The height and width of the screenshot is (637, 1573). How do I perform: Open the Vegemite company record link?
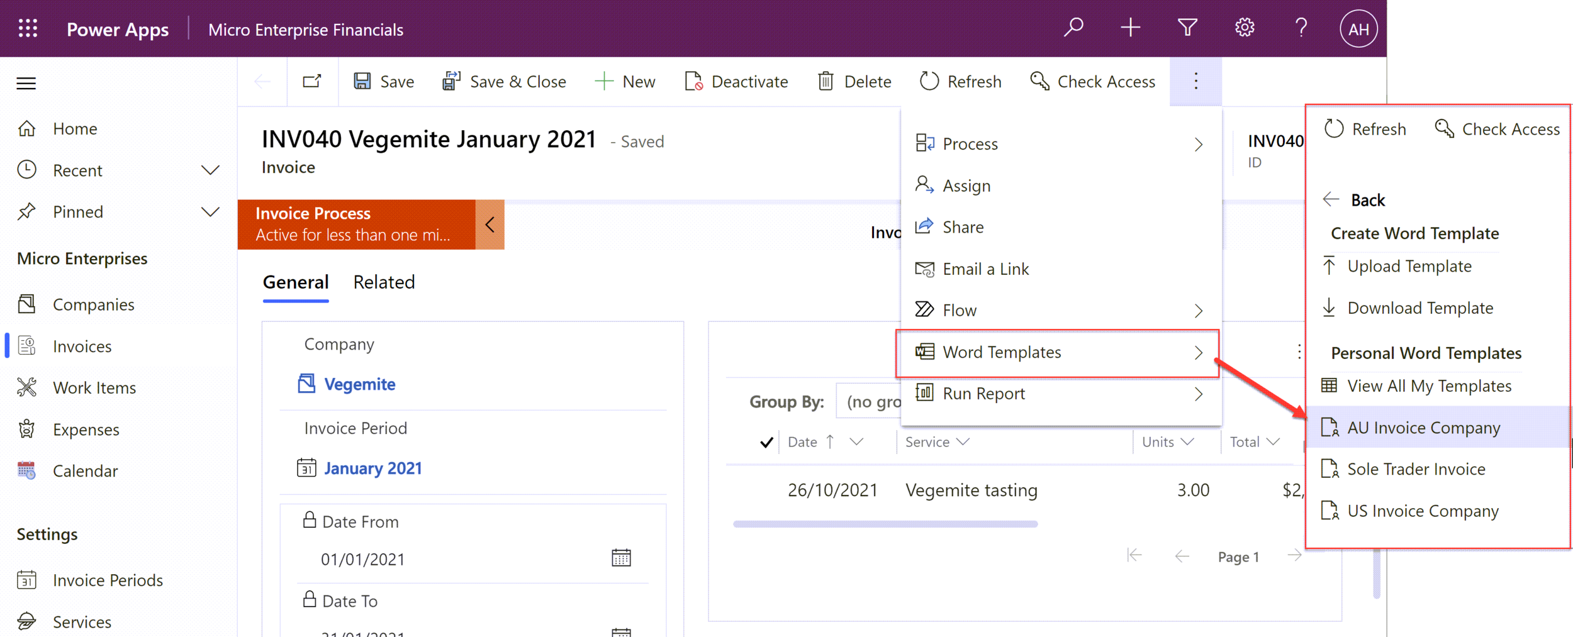coord(359,384)
